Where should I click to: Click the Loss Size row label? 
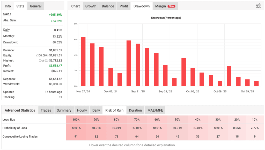click(9, 120)
